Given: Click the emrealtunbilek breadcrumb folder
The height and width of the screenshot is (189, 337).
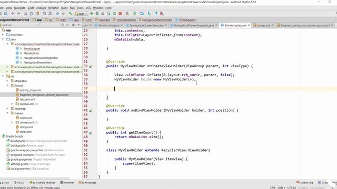Looking at the screenshot, I should tap(125, 20).
